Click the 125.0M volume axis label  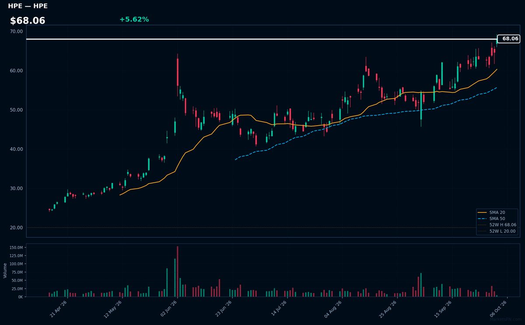(x=16, y=256)
